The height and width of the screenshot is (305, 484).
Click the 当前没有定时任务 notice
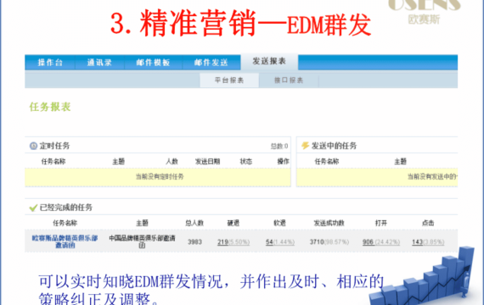pos(160,176)
